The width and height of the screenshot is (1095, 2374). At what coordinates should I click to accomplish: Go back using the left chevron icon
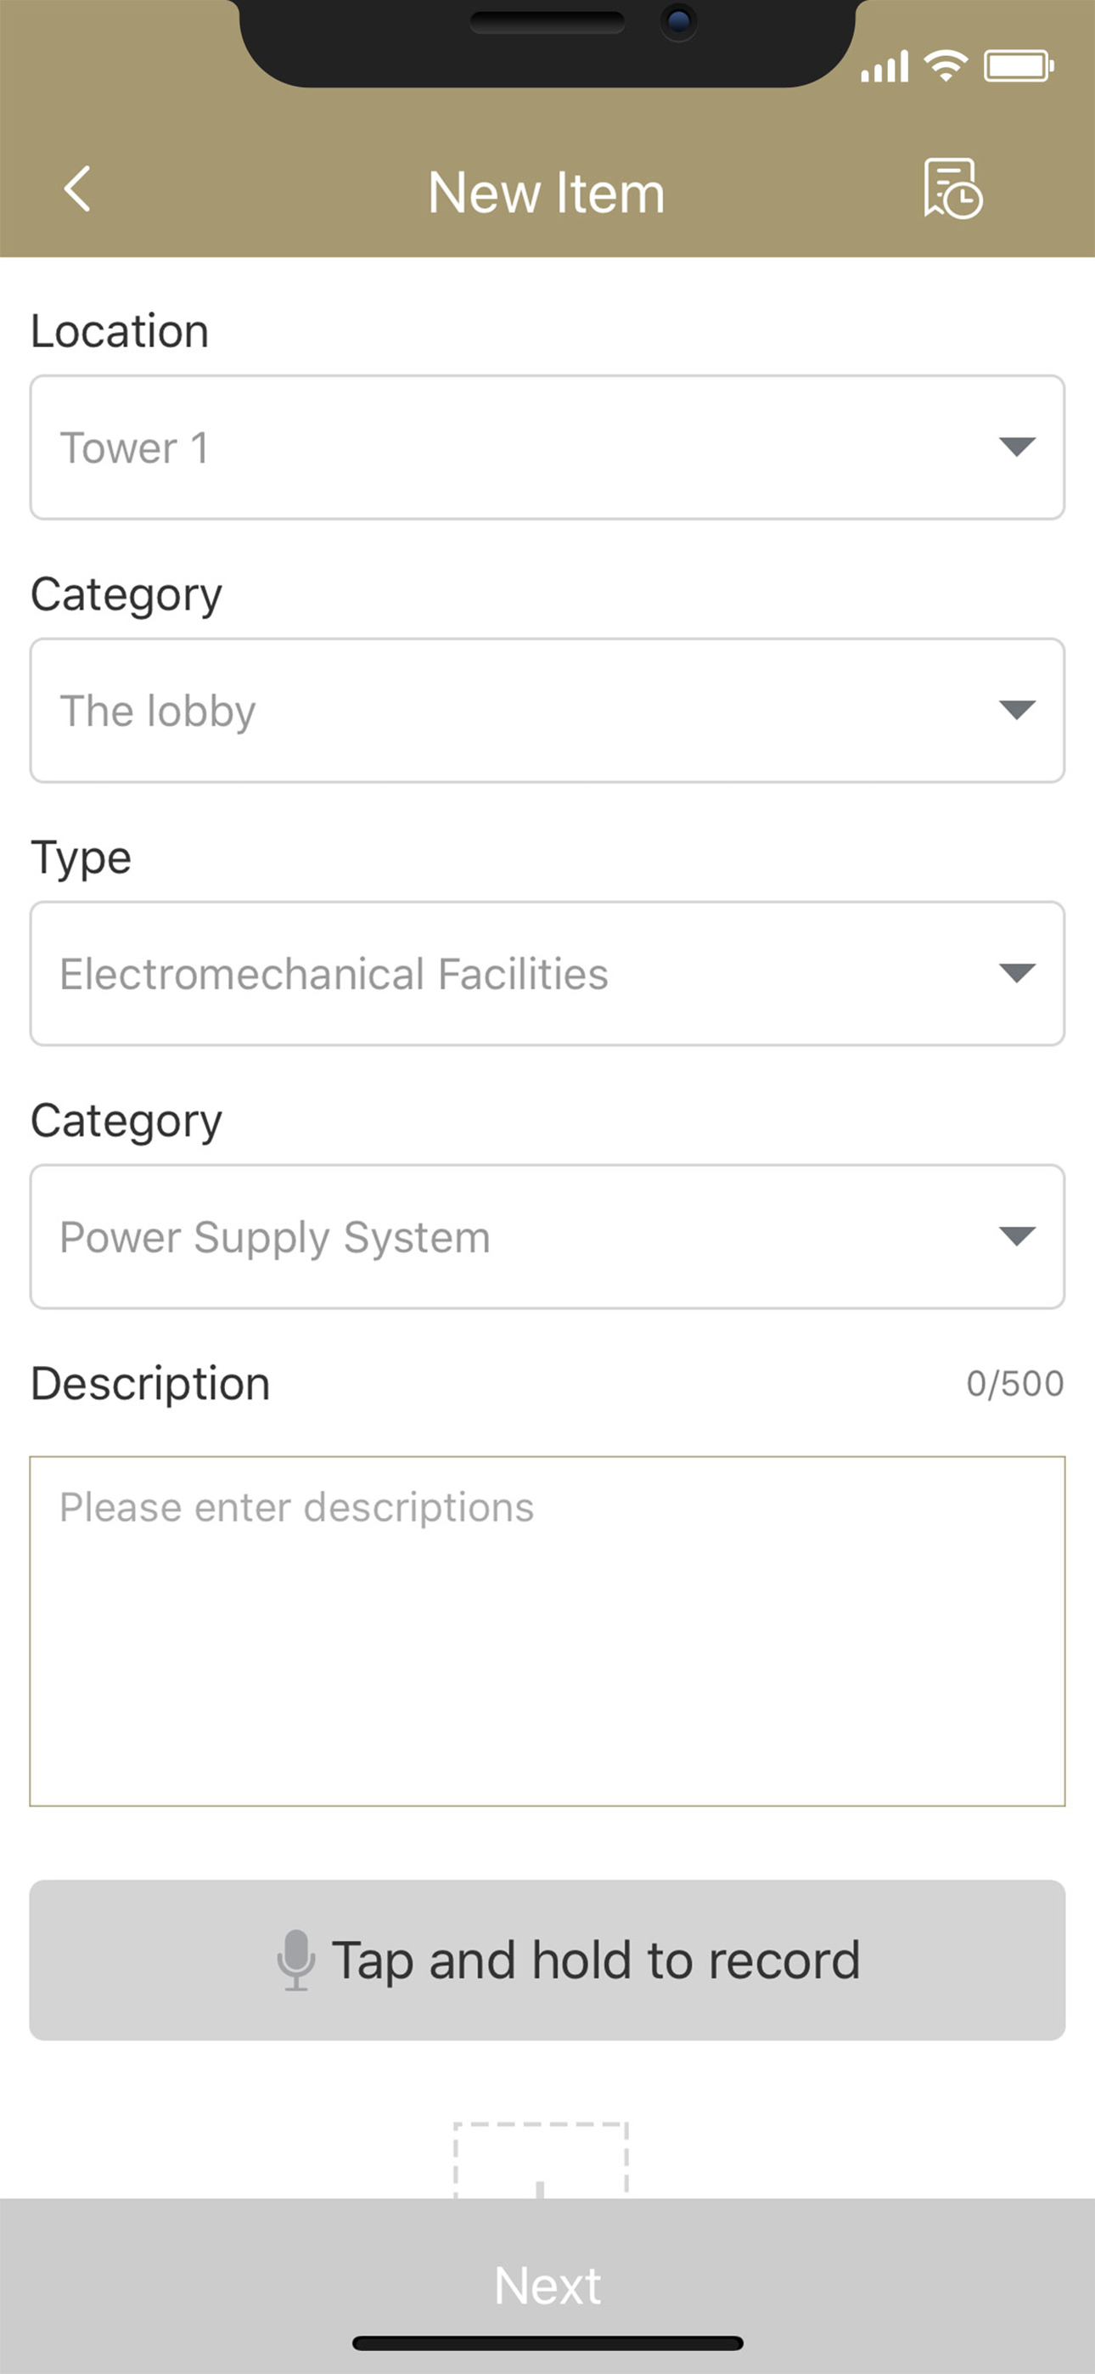tap(77, 190)
